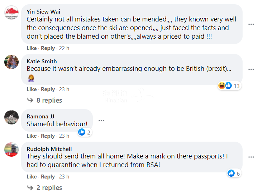Open Katie Smith's profile avatar
The height and width of the screenshot is (191, 258).
(11, 62)
